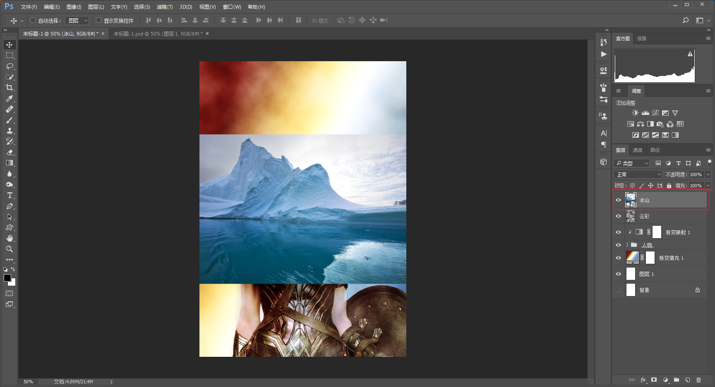715x387 pixels.
Task: Show the 背景 layer
Action: coord(619,290)
